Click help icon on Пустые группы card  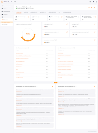coord(59,17)
